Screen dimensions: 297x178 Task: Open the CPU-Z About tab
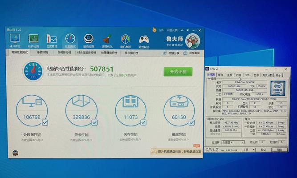[278, 75]
